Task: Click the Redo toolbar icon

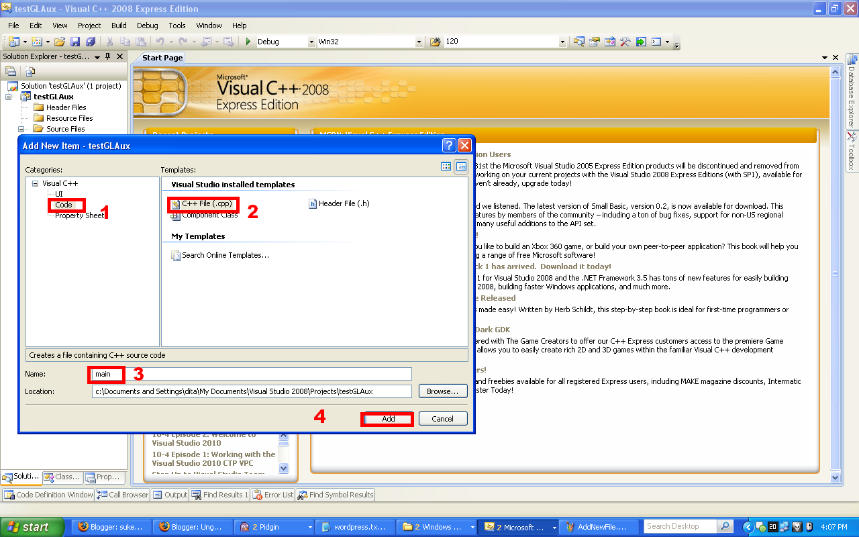Action: [x=183, y=42]
